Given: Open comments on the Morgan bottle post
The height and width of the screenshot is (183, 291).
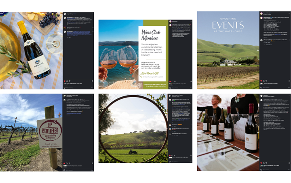Looking at the screenshot, I should coord(67,81).
